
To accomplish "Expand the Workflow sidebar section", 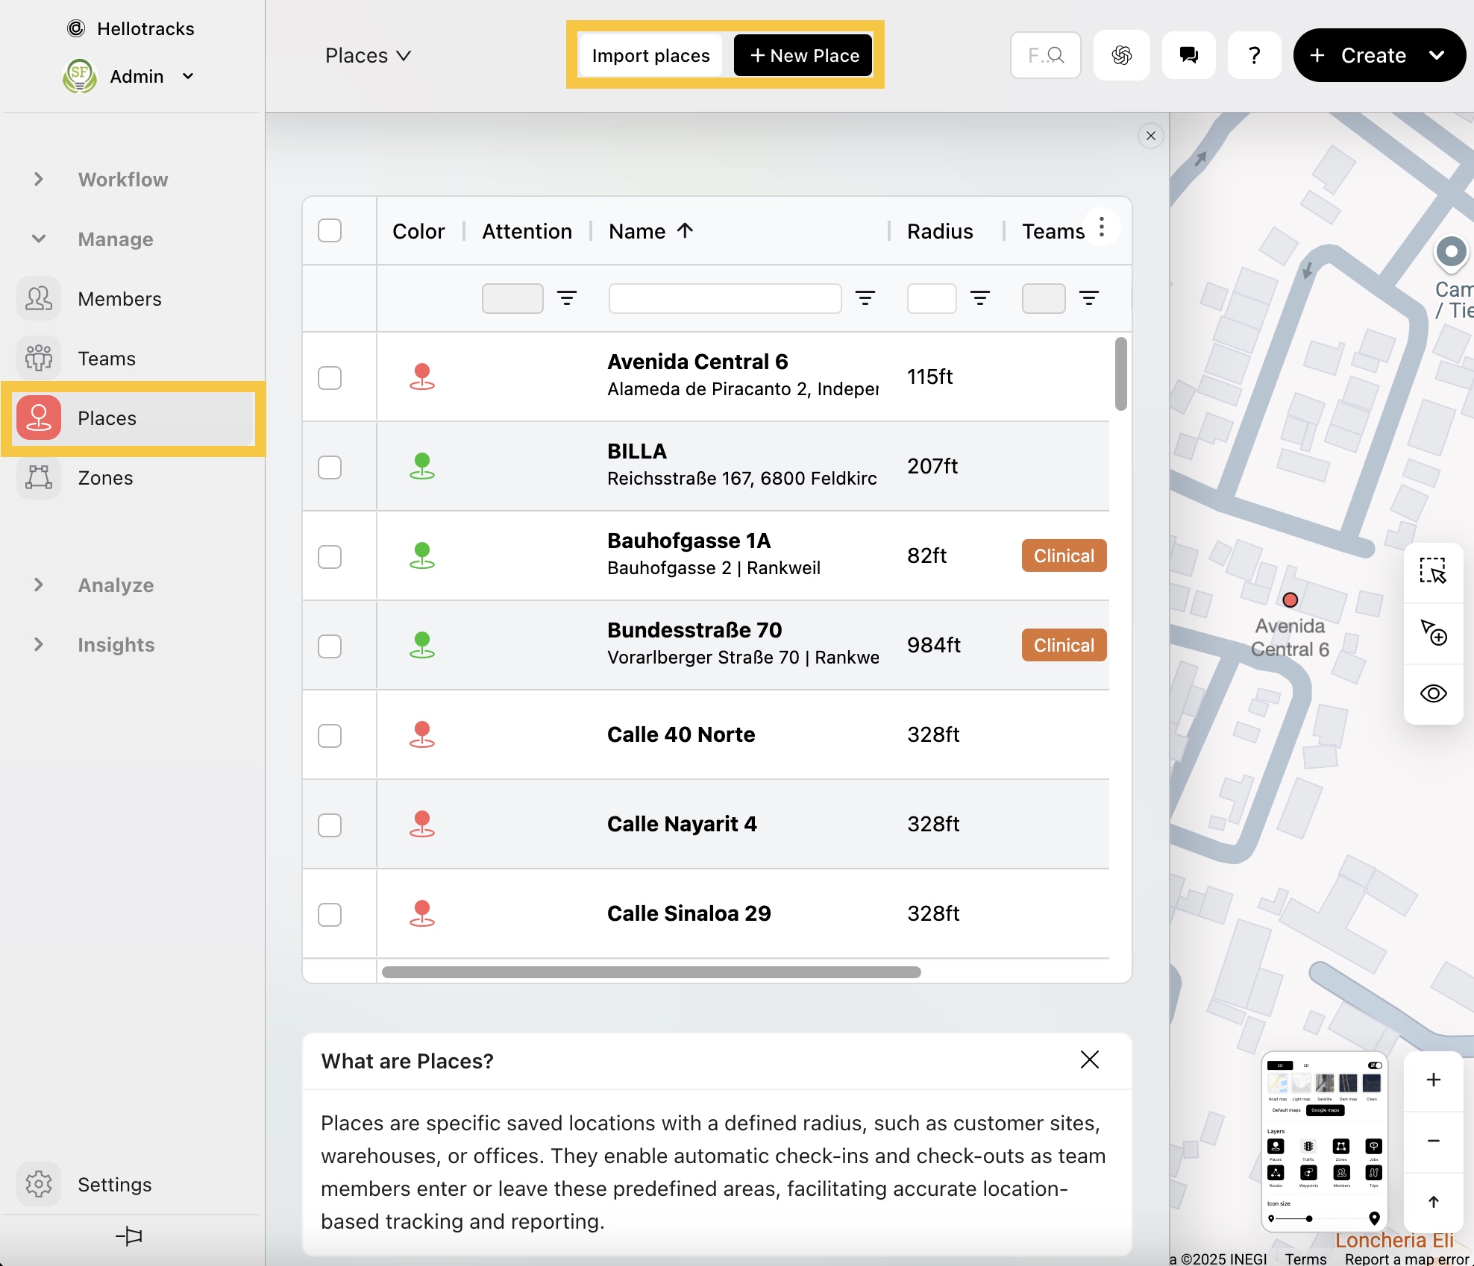I will click(x=39, y=180).
